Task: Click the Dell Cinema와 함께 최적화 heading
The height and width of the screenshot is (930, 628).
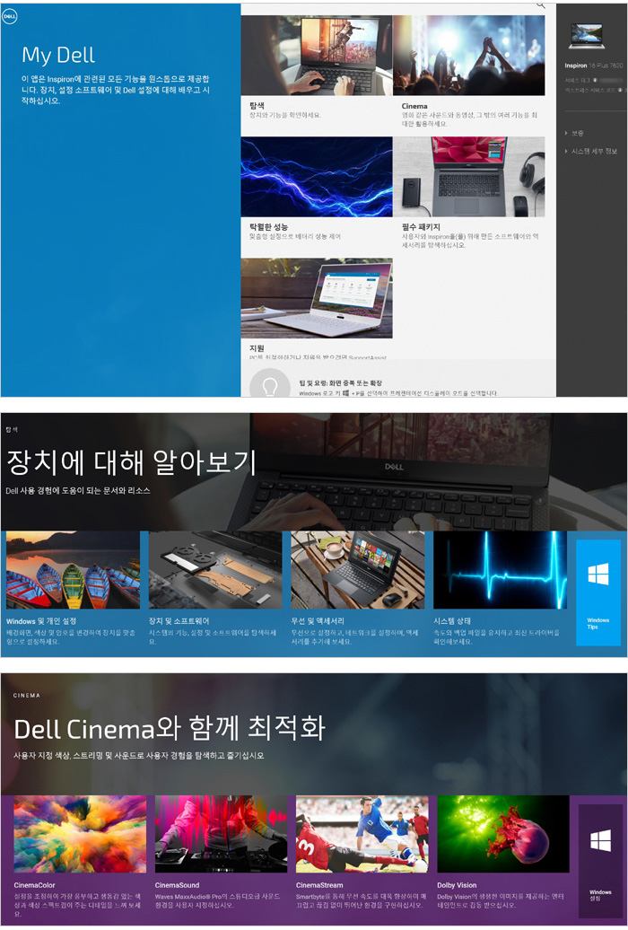Action: coord(170,728)
